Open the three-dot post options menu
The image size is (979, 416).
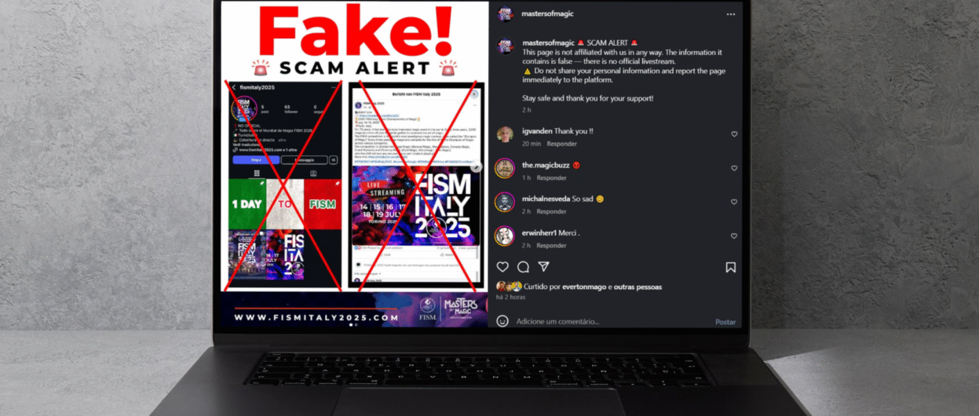click(x=730, y=14)
